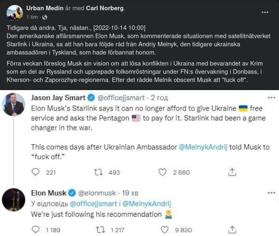Click the @MelnykAndrij mention in first tweet

(x=203, y=147)
